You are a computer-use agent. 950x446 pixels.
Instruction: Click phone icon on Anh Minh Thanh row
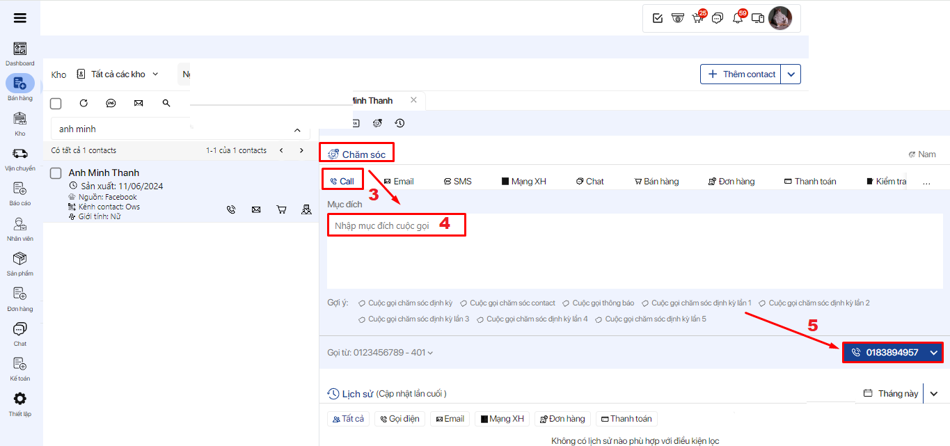pyautogui.click(x=231, y=209)
